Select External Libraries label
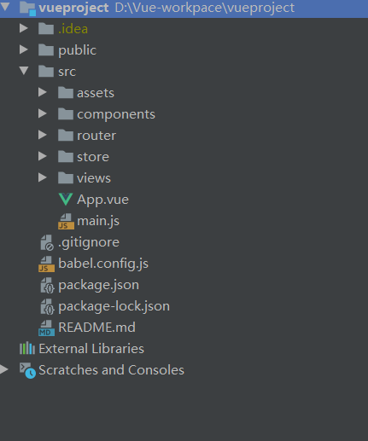The width and height of the screenshot is (368, 441). (x=91, y=349)
